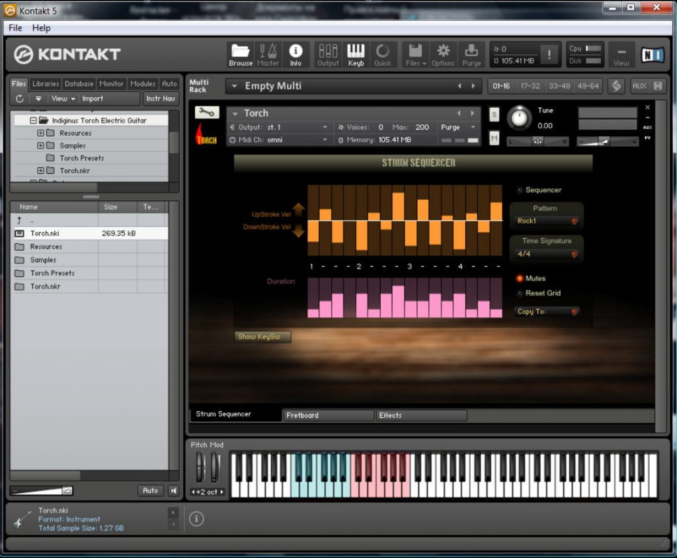Viewport: 677px width, 558px height.
Task: Open the browser View dropdown
Action: click(x=63, y=99)
